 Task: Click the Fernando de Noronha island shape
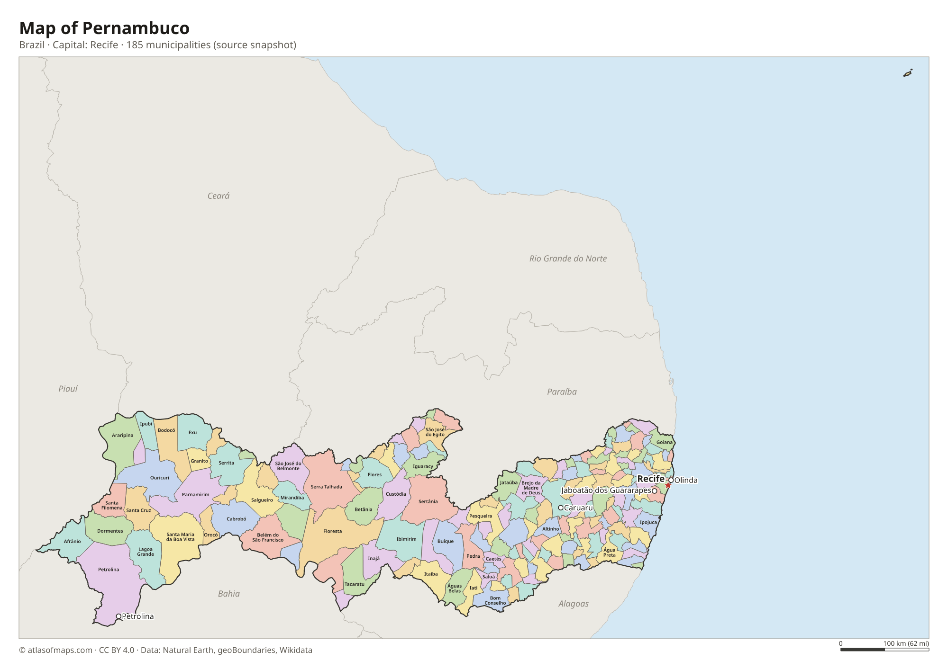coord(908,73)
